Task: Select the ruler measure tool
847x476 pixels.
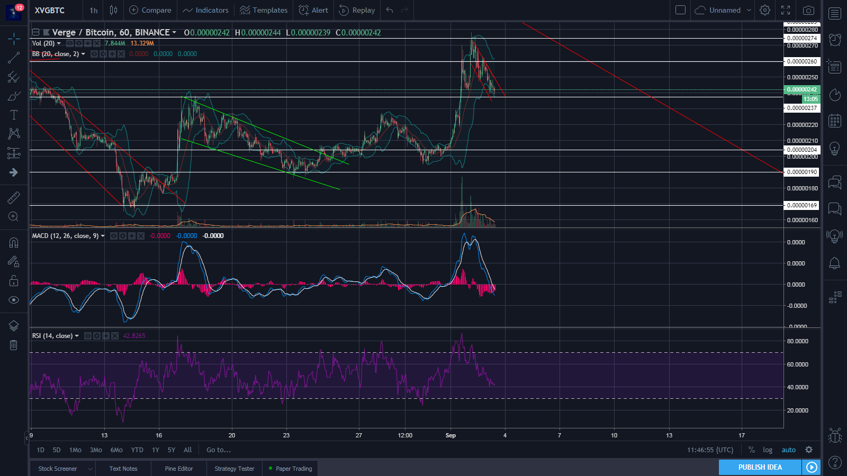Action: [14, 197]
